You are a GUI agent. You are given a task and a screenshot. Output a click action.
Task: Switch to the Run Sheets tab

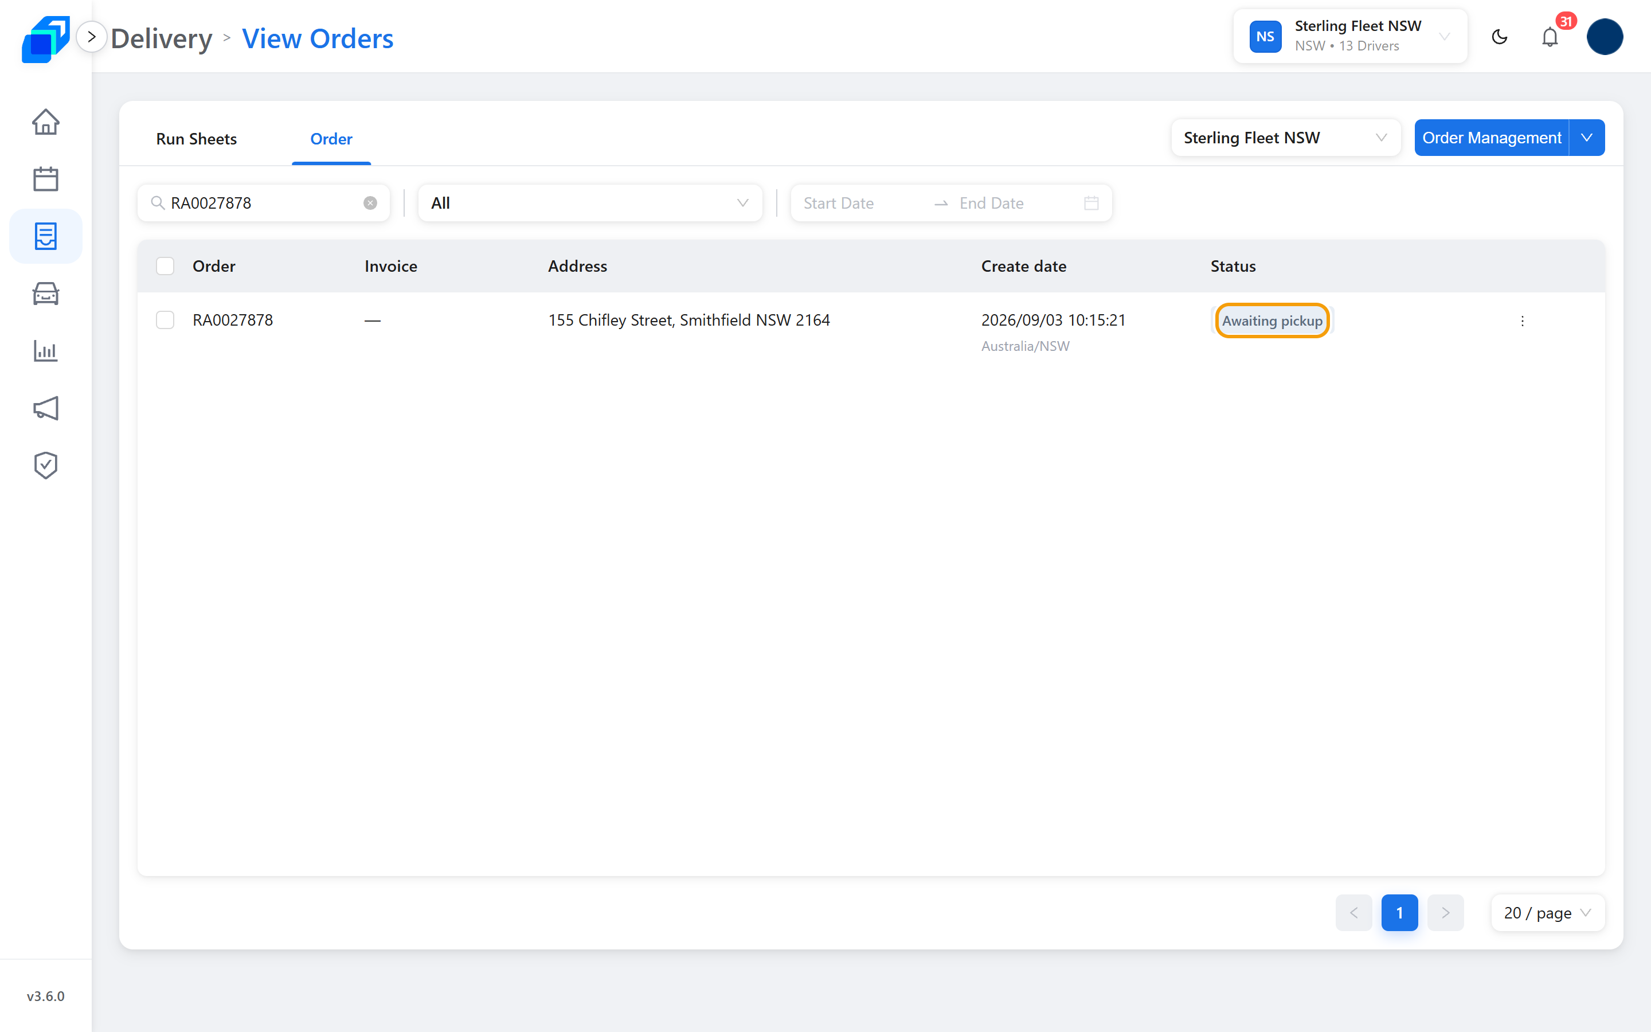(x=197, y=139)
